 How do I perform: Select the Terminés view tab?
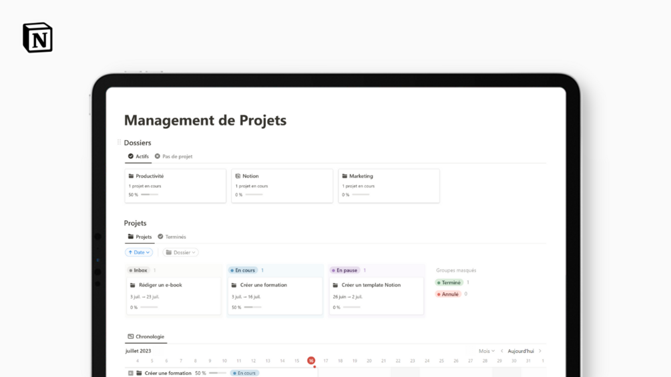point(172,237)
